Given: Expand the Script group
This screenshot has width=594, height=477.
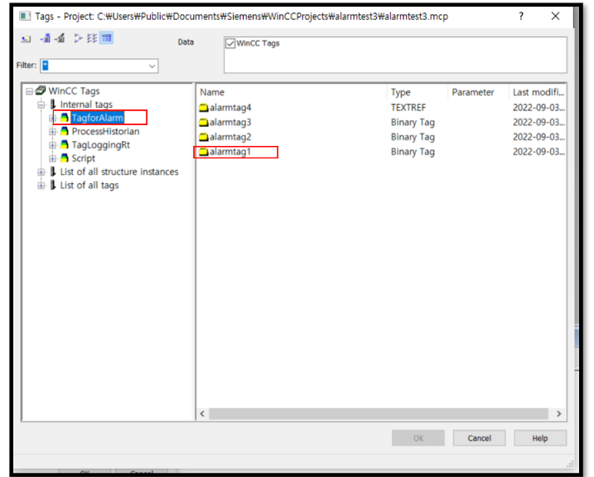Looking at the screenshot, I should click(x=52, y=158).
